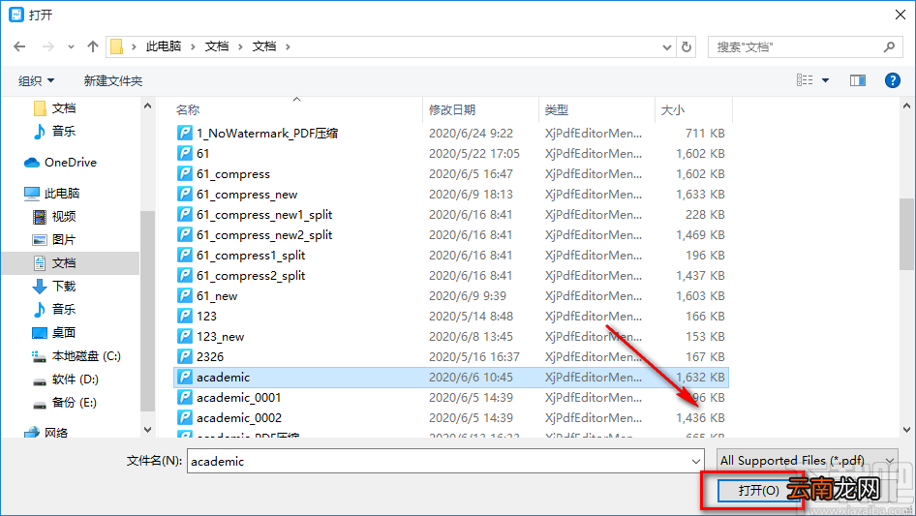916x516 pixels.
Task: Click file list scrollbar down arrow
Action: click(x=906, y=430)
